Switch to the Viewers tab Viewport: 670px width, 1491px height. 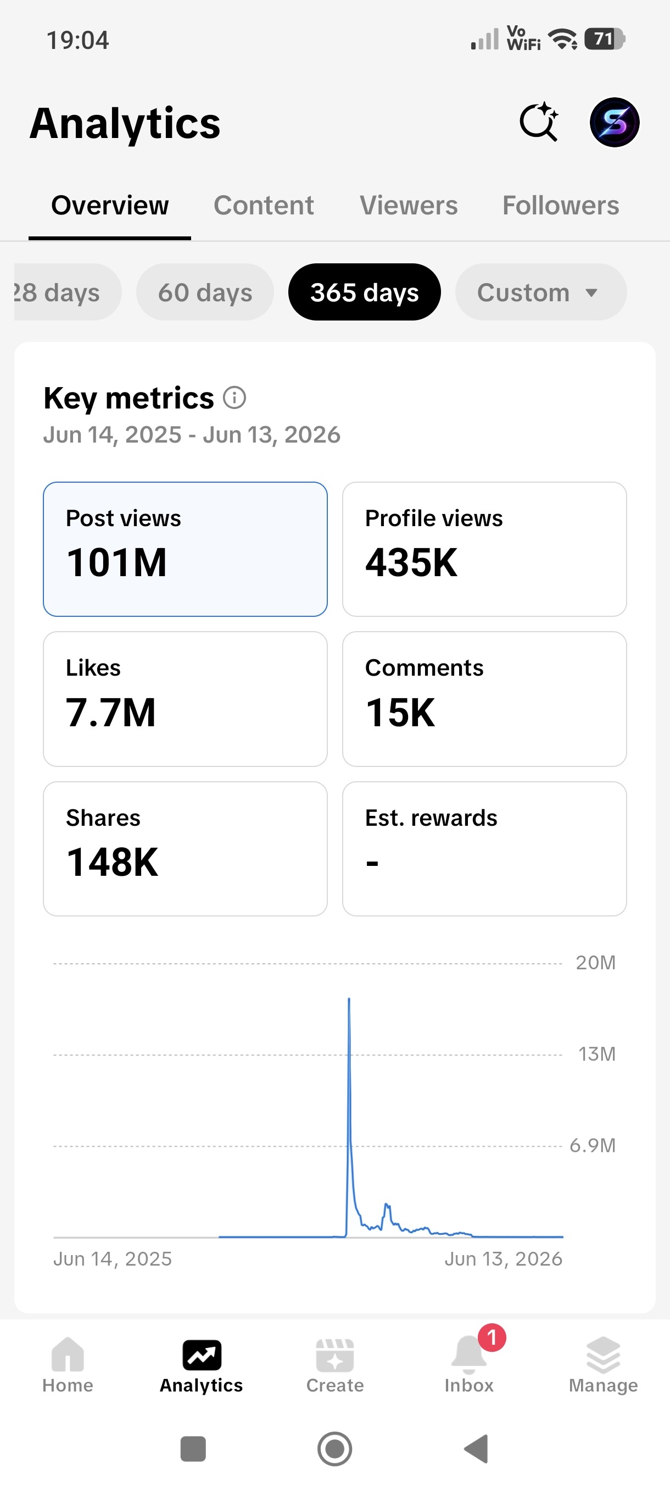408,206
